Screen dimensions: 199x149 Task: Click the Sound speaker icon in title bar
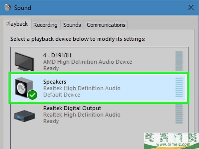click(7, 8)
